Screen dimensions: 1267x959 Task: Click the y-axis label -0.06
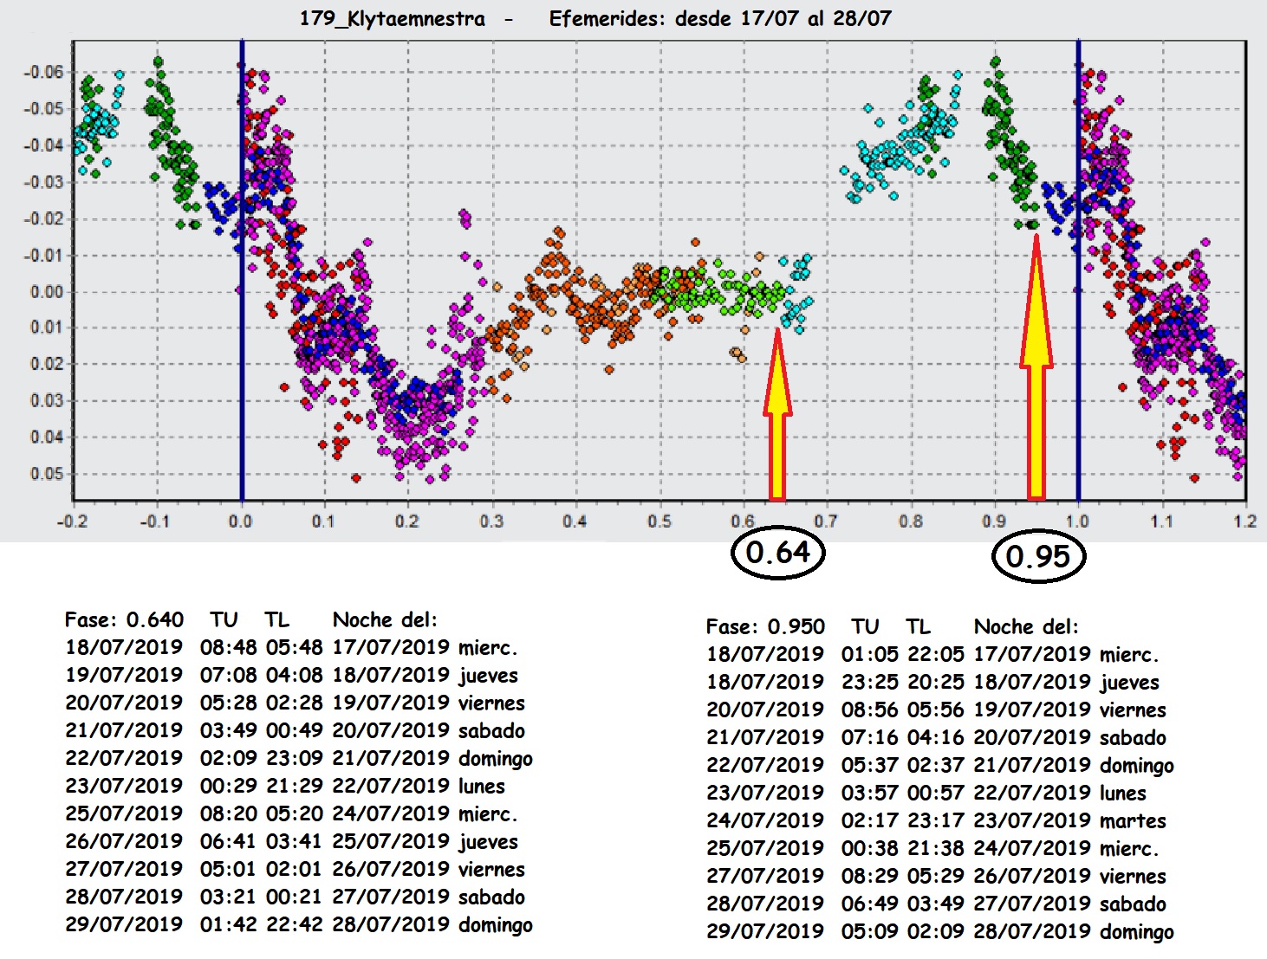[x=43, y=72]
